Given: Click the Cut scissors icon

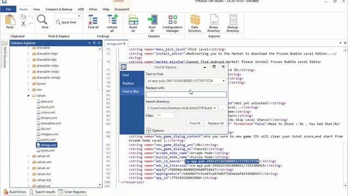Looking at the screenshot, I should point(23,24).
